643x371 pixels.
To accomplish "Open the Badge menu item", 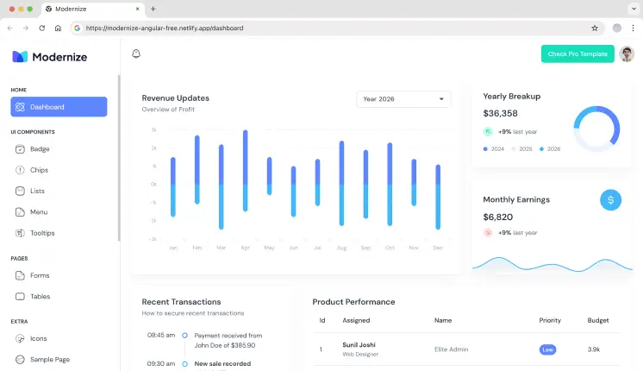I will 59,149.
